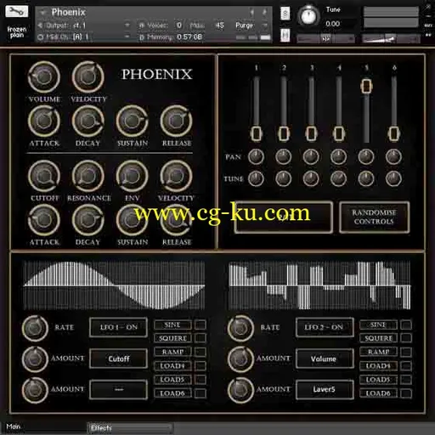The height and width of the screenshot is (435, 435).
Task: Select next preset with right arrow
Action: (x=264, y=12)
